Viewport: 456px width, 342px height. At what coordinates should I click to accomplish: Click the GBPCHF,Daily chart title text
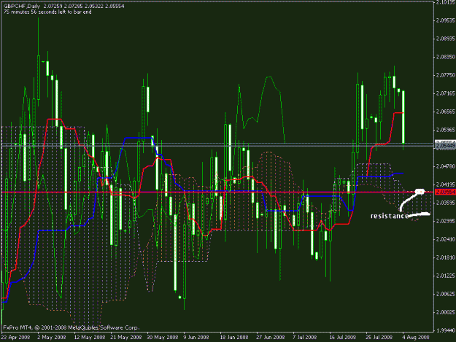coord(21,6)
